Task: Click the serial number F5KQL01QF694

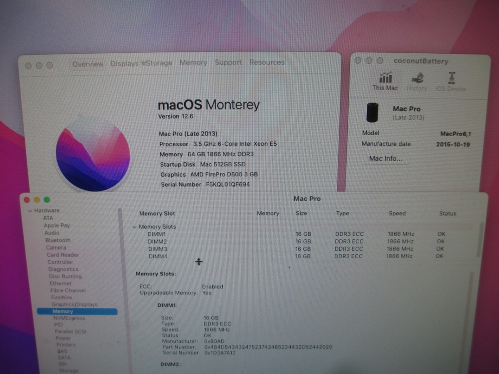Action: click(x=227, y=184)
